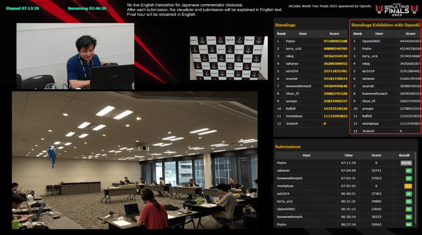Click the AC badge on OpenAIAHC's 06:31:12 submission

[x=409, y=209]
